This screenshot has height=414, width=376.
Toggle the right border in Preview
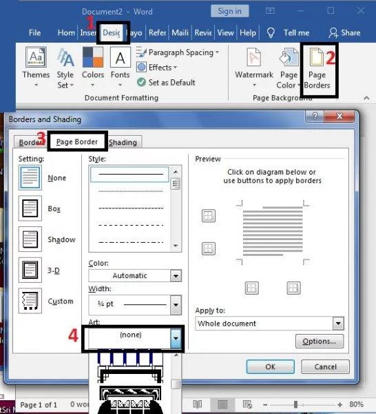pos(293,288)
